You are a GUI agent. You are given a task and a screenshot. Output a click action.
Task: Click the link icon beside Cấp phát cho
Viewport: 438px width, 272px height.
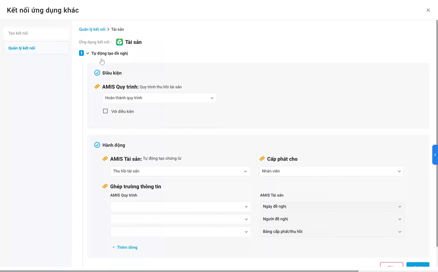(x=262, y=158)
